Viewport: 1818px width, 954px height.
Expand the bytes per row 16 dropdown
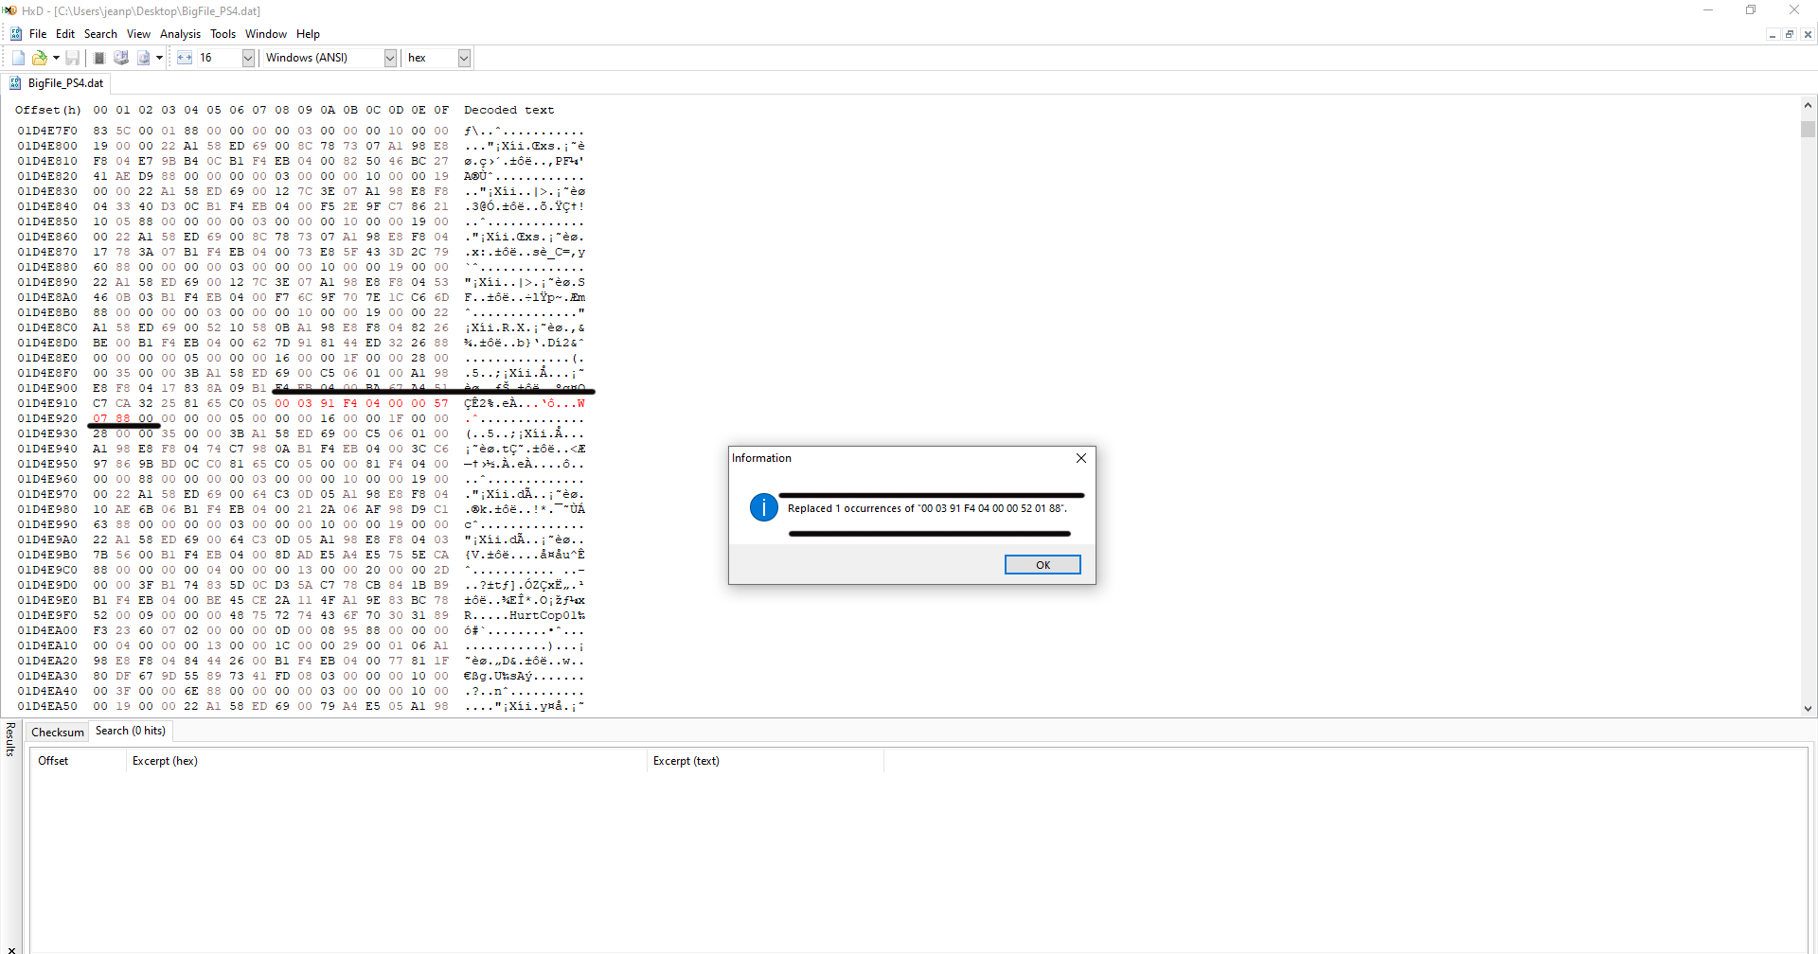[248, 58]
